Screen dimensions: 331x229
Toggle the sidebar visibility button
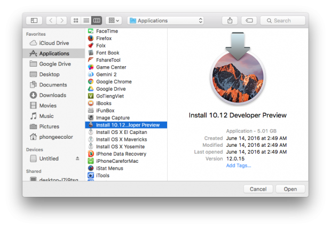click(x=34, y=20)
